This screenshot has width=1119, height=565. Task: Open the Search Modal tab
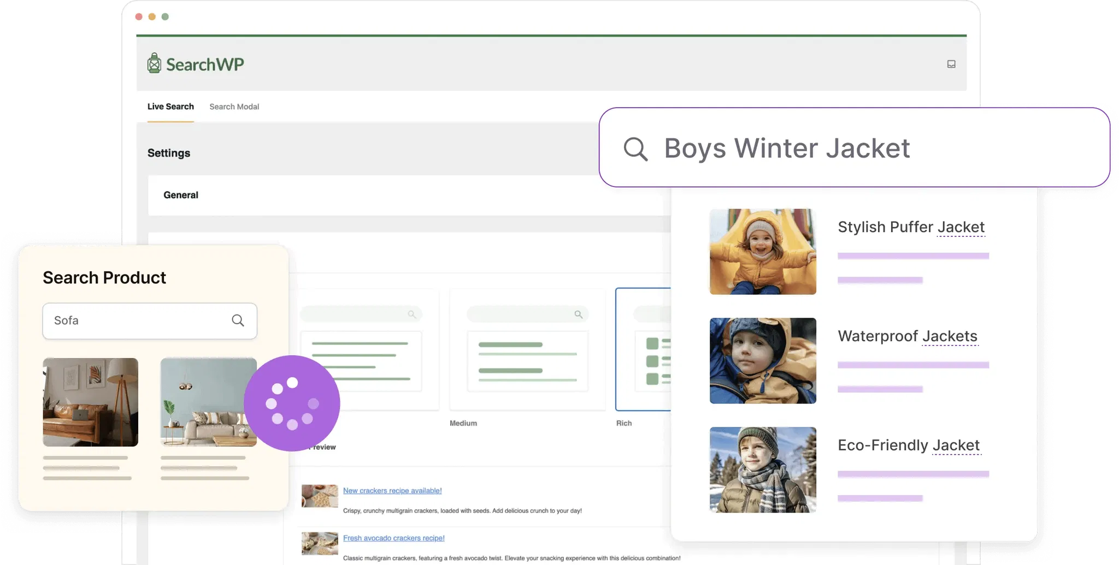[234, 106]
